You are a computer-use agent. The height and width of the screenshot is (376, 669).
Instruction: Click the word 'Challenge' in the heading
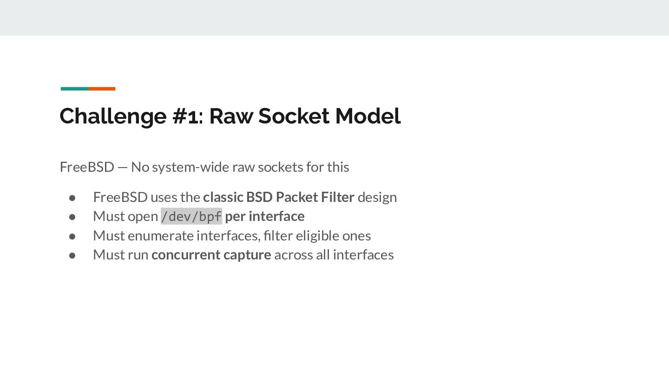click(113, 116)
